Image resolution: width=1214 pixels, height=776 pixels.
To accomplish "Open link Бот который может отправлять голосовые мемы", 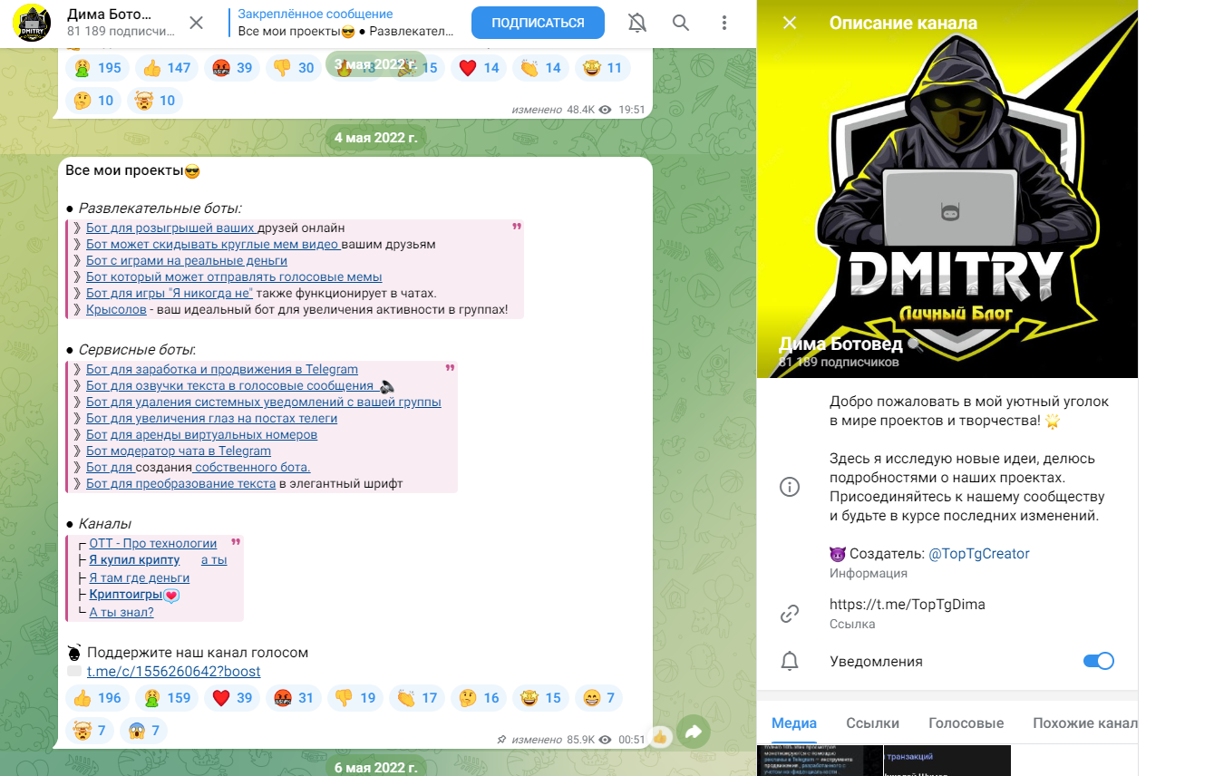I will [x=234, y=276].
